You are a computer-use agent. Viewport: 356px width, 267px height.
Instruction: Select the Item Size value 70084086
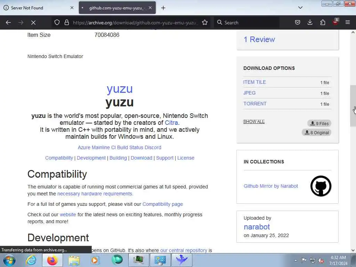point(107,35)
